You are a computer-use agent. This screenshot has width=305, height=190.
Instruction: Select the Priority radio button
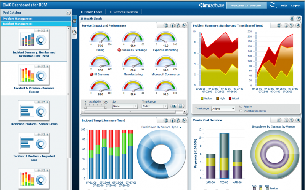pyautogui.click(x=241, y=106)
